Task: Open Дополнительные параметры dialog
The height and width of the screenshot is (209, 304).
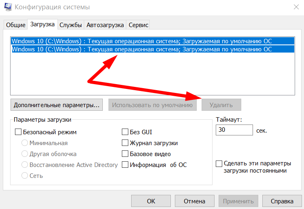Action: (57, 105)
